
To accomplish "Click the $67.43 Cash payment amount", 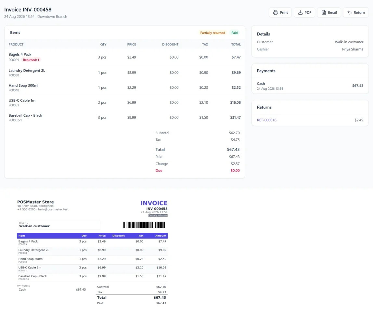I will (x=357, y=86).
